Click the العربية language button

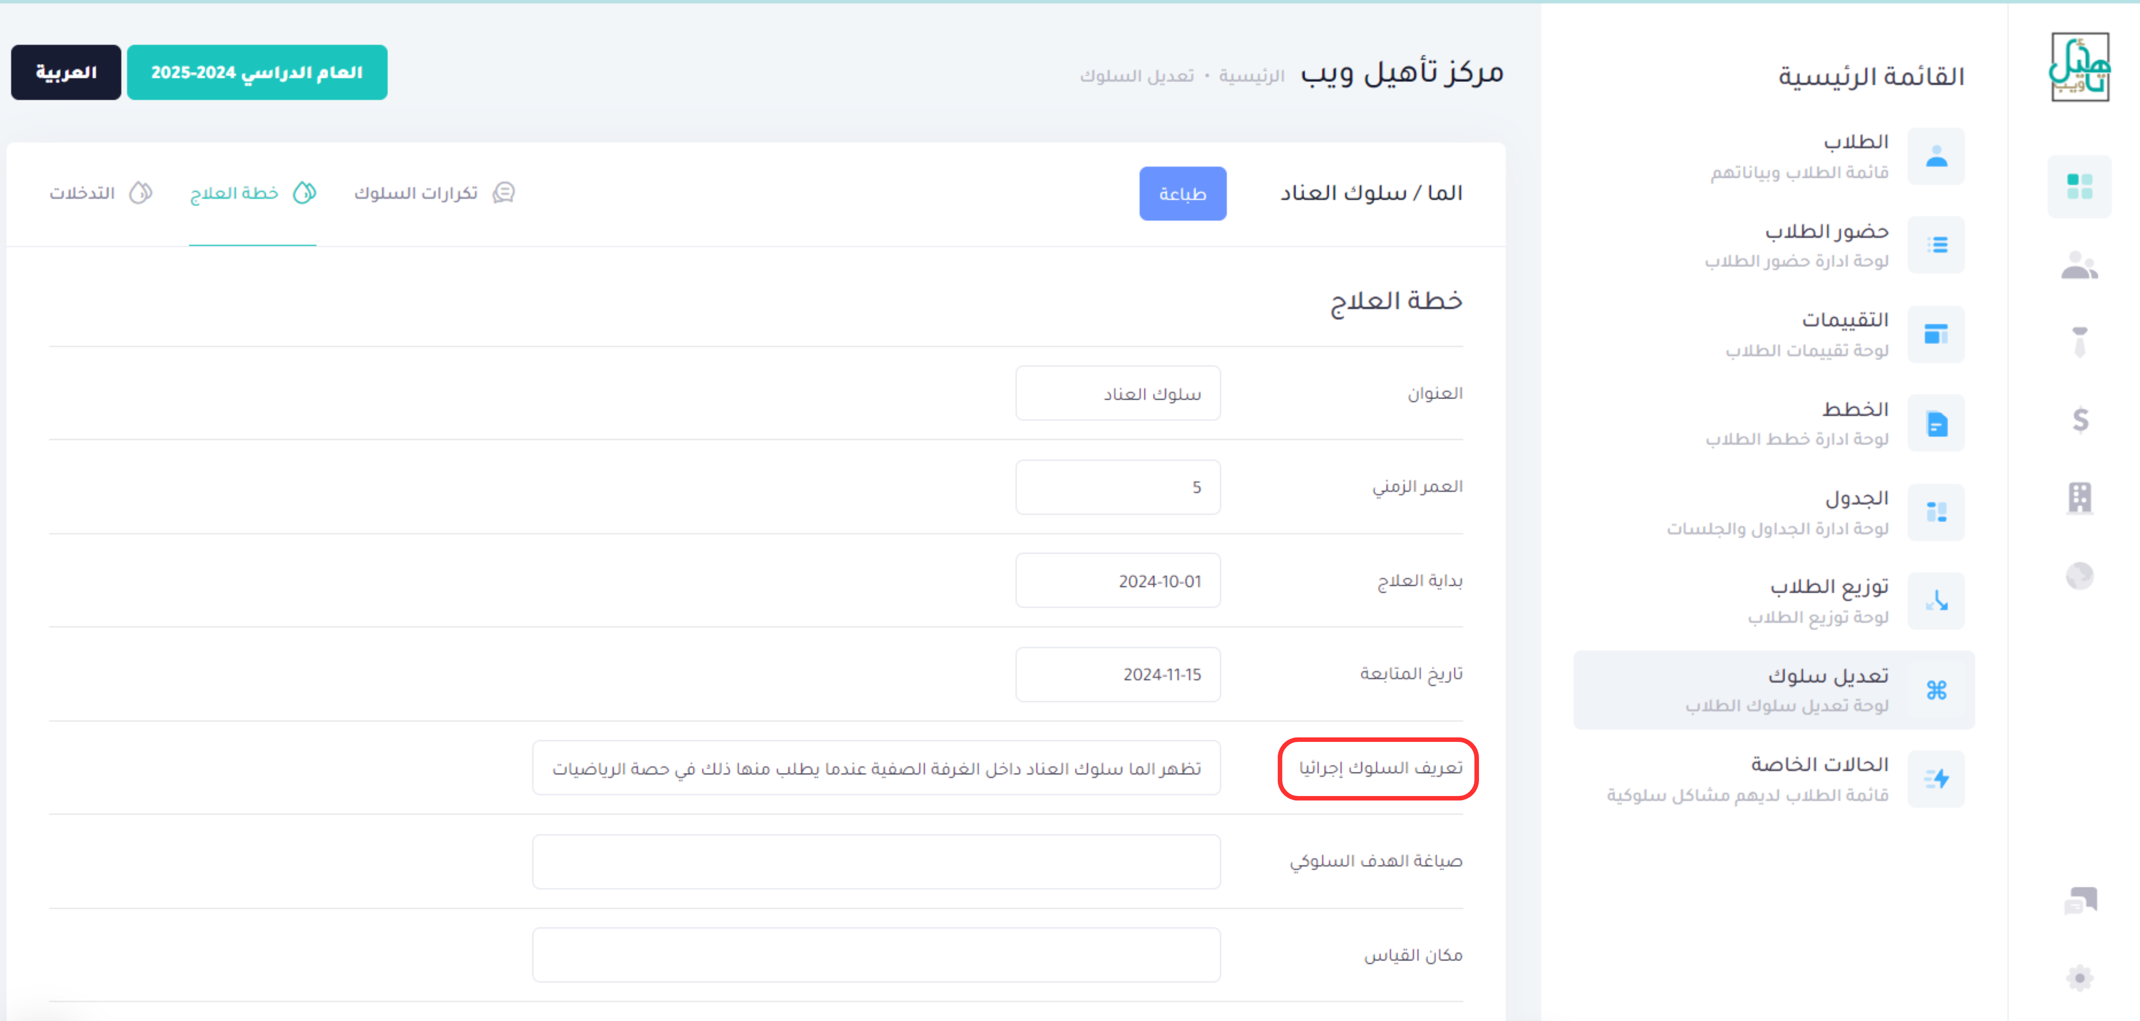tap(65, 72)
